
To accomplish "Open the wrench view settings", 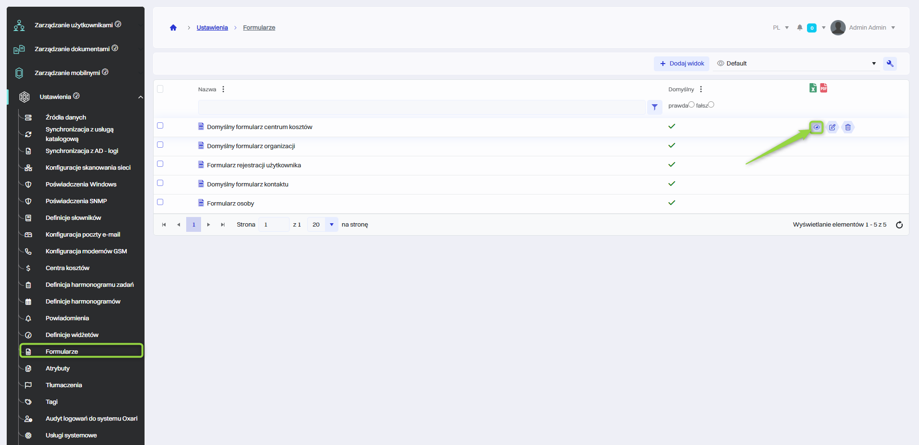I will pyautogui.click(x=890, y=64).
